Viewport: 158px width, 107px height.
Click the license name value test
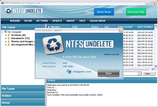[x=65, y=63]
